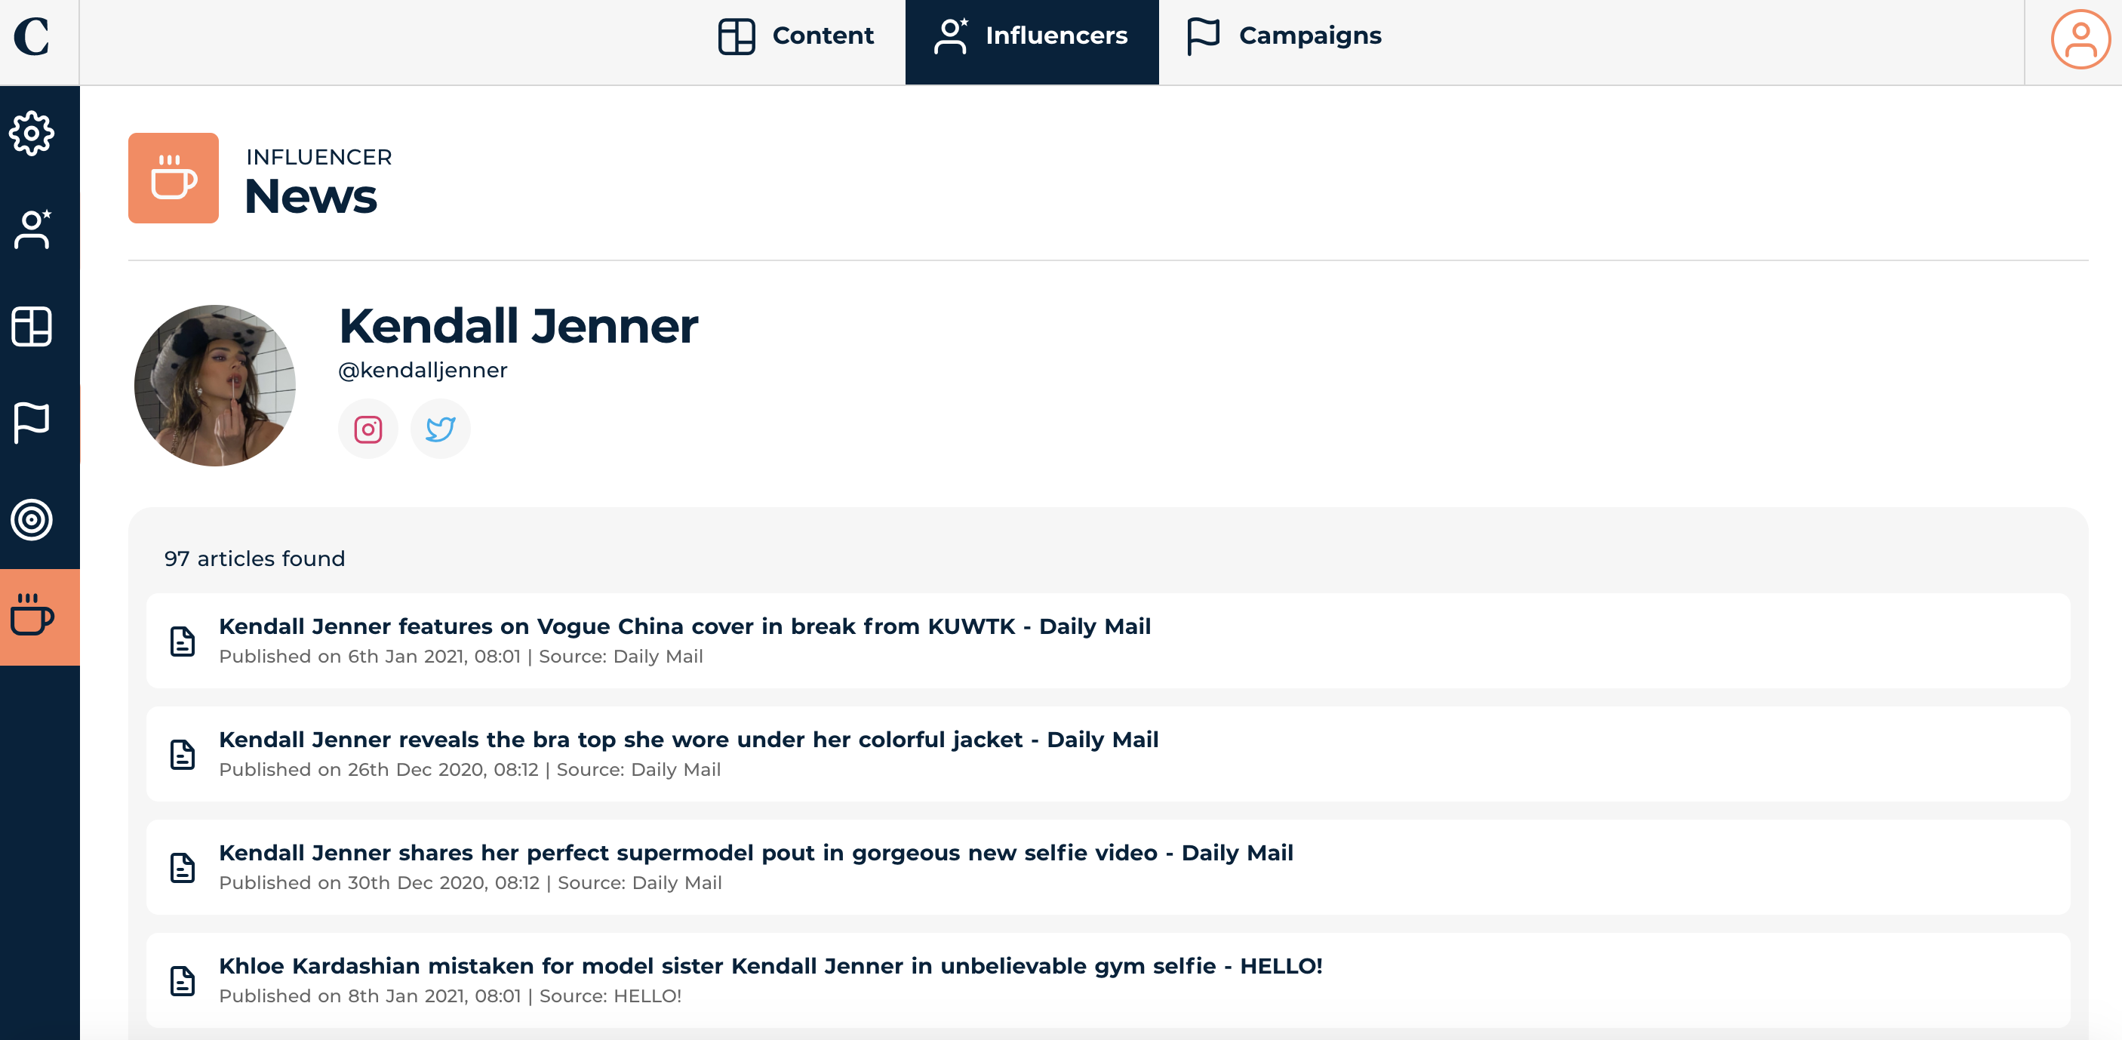The width and height of the screenshot is (2122, 1040).
Task: Open the supermodel pout selfie video article
Action: click(x=755, y=852)
